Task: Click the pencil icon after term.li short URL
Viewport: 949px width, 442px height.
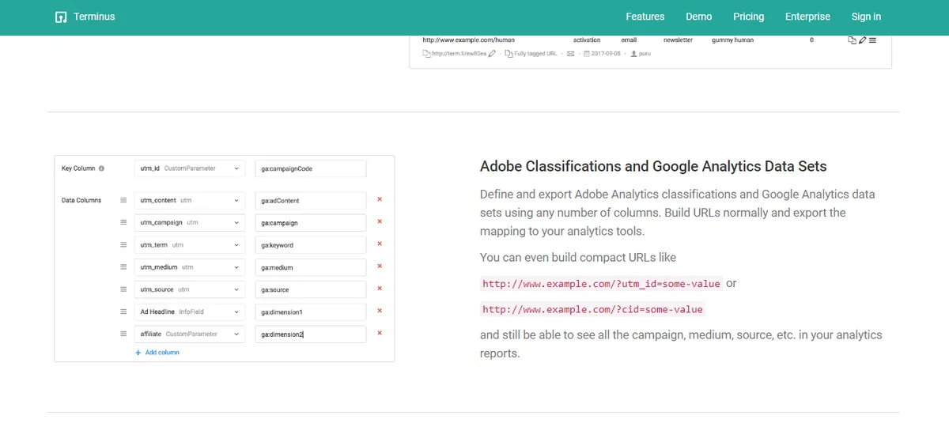Action: click(493, 54)
